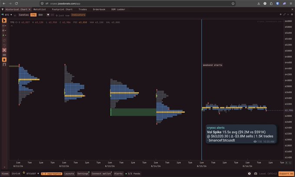Open the Layouts button
The height and width of the screenshot is (177, 295).
[69, 174]
